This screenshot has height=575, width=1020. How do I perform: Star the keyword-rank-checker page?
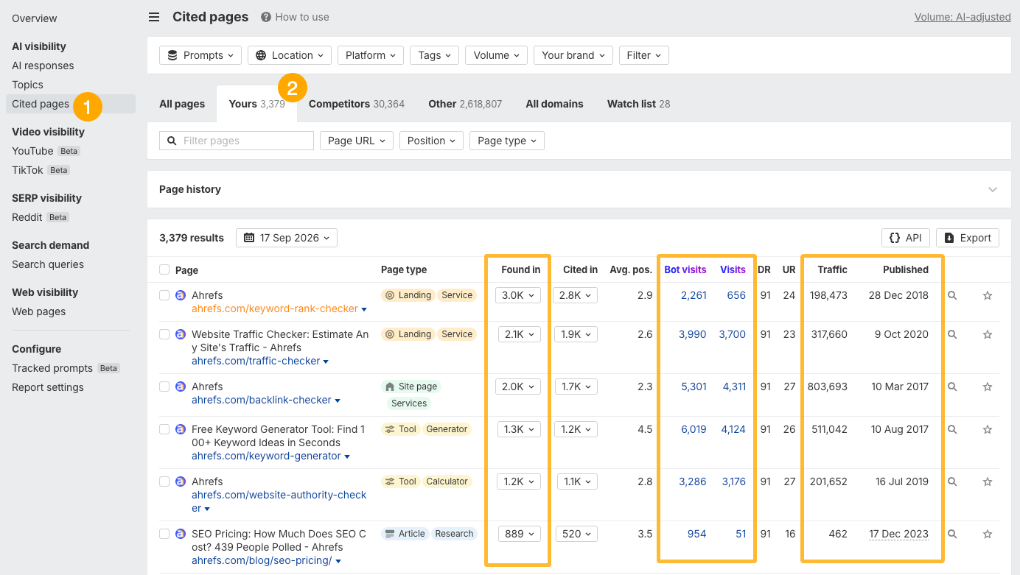click(x=988, y=295)
